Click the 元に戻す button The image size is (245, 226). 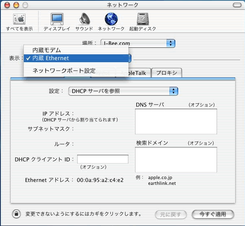(x=171, y=214)
